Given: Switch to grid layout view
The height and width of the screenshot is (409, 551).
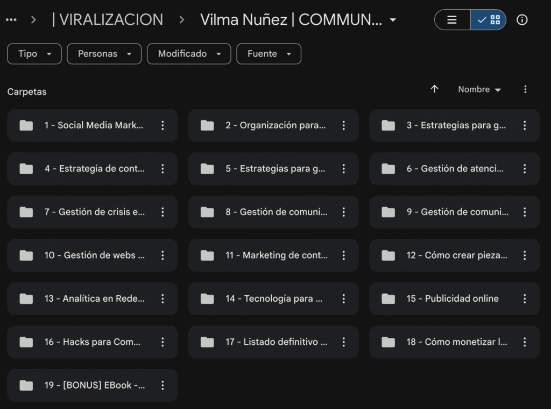Looking at the screenshot, I should pos(489,20).
